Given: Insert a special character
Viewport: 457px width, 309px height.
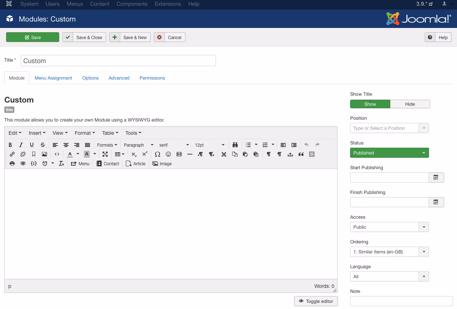Looking at the screenshot, I should point(157,154).
